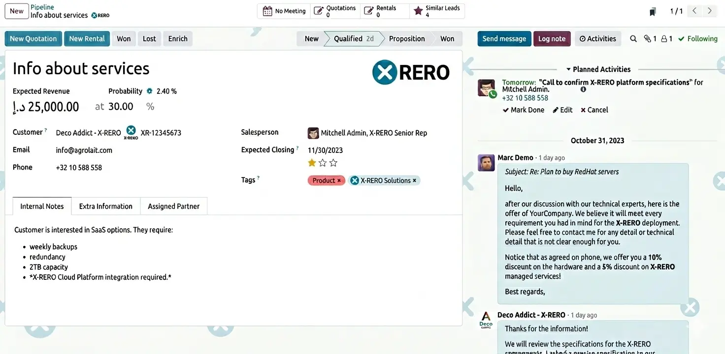Toggle the Following subscription status
The width and height of the screenshot is (725, 354).
(697, 39)
